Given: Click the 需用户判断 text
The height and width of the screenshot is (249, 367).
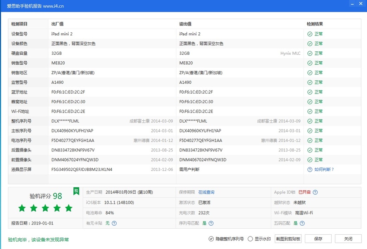Looking at the screenshot, I should pyautogui.click(x=190, y=170).
